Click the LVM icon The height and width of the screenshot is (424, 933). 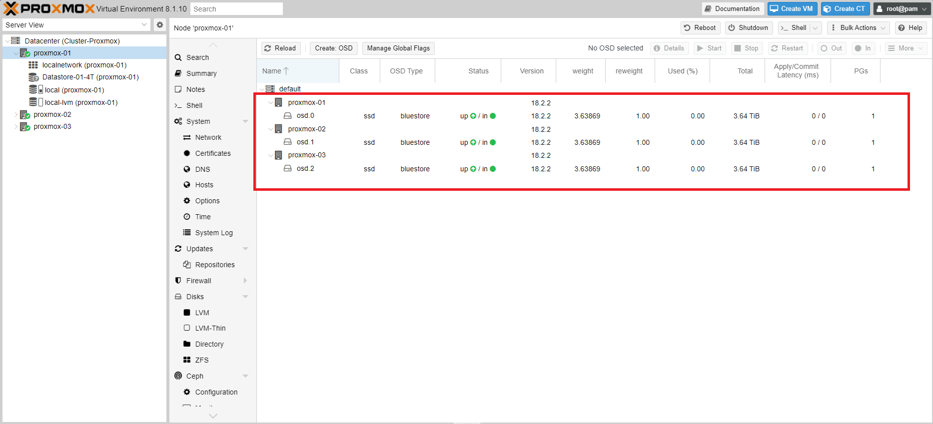[x=187, y=313]
